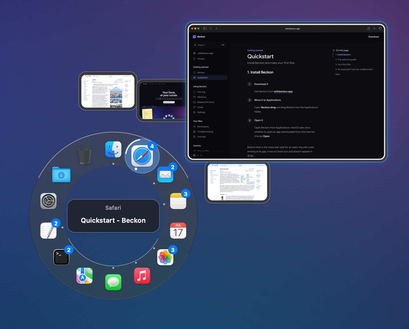Open a new tab with the plus icon
This screenshot has height=329, width=409.
point(374,28)
